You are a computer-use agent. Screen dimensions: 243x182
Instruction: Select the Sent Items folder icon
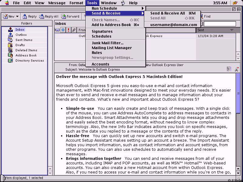pyautogui.click(x=10, y=40)
